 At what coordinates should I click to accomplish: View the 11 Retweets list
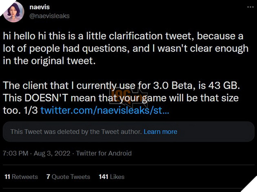pyautogui.click(x=21, y=177)
